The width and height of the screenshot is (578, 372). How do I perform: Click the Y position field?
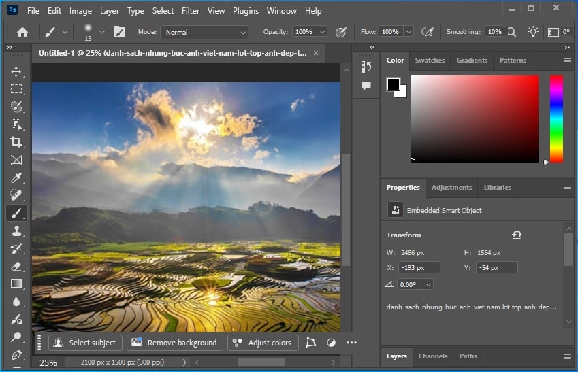coord(496,268)
